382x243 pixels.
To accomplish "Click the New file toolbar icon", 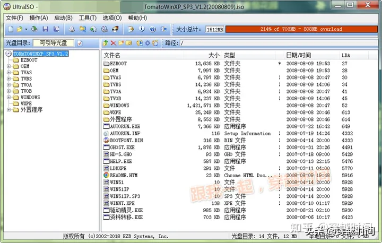I will 11,29.
